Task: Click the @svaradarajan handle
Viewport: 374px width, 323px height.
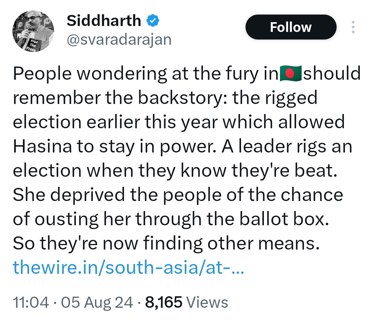Action: 119,40
